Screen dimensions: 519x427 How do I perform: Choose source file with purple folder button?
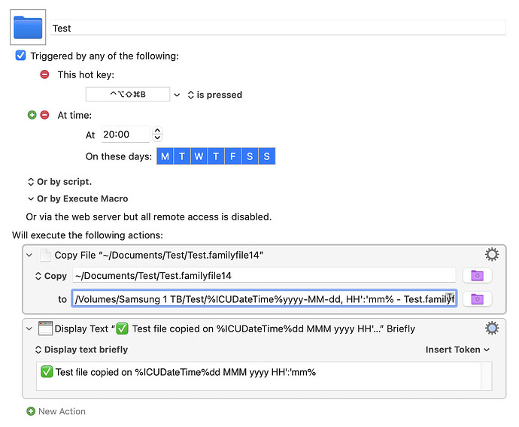[477, 276]
